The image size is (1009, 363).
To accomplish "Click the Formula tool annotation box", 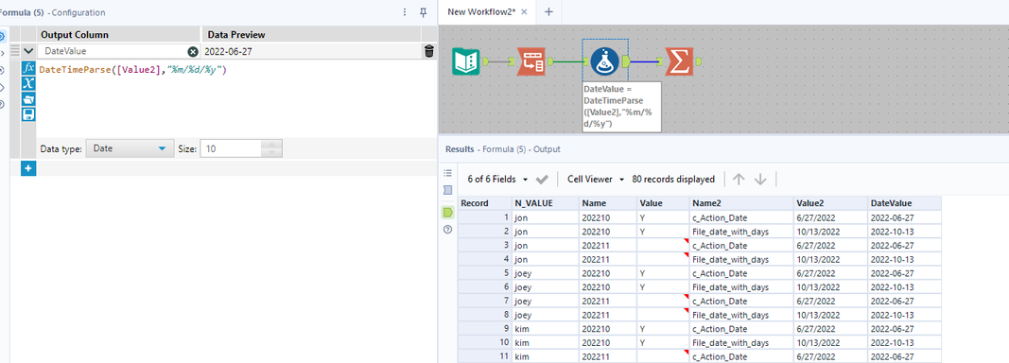I will tap(621, 107).
